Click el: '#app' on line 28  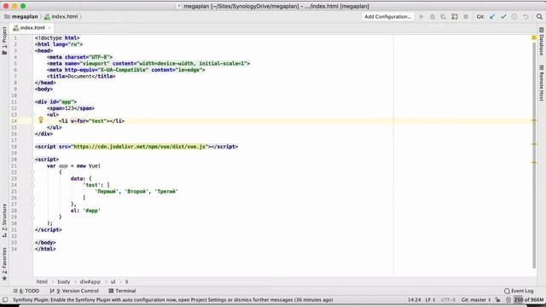(85, 211)
